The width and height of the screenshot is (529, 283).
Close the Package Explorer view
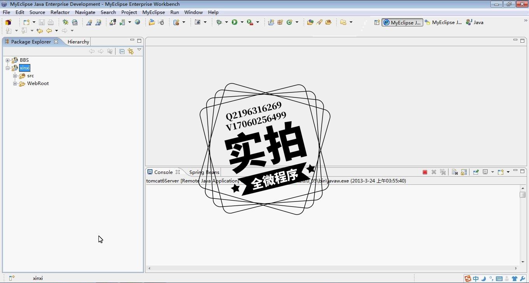[56, 42]
